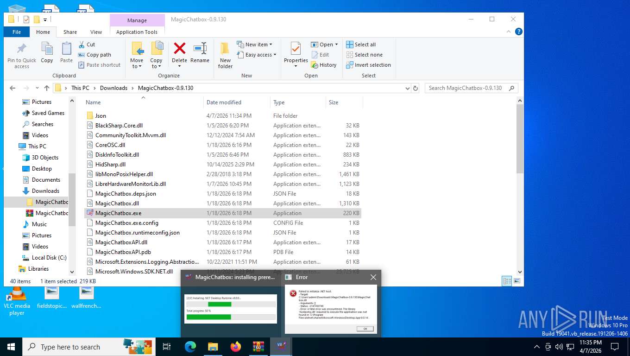
Task: Click the red Delete icon
Action: click(x=179, y=48)
